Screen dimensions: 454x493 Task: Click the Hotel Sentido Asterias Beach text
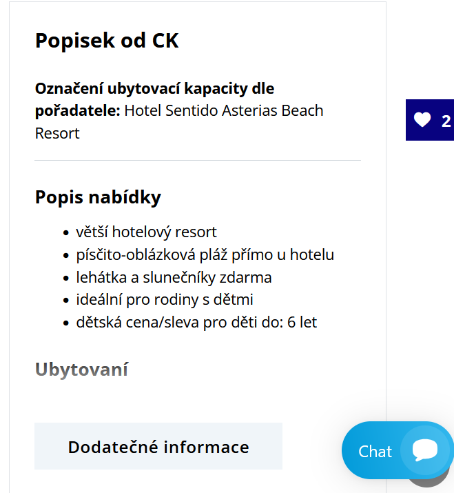(x=224, y=111)
